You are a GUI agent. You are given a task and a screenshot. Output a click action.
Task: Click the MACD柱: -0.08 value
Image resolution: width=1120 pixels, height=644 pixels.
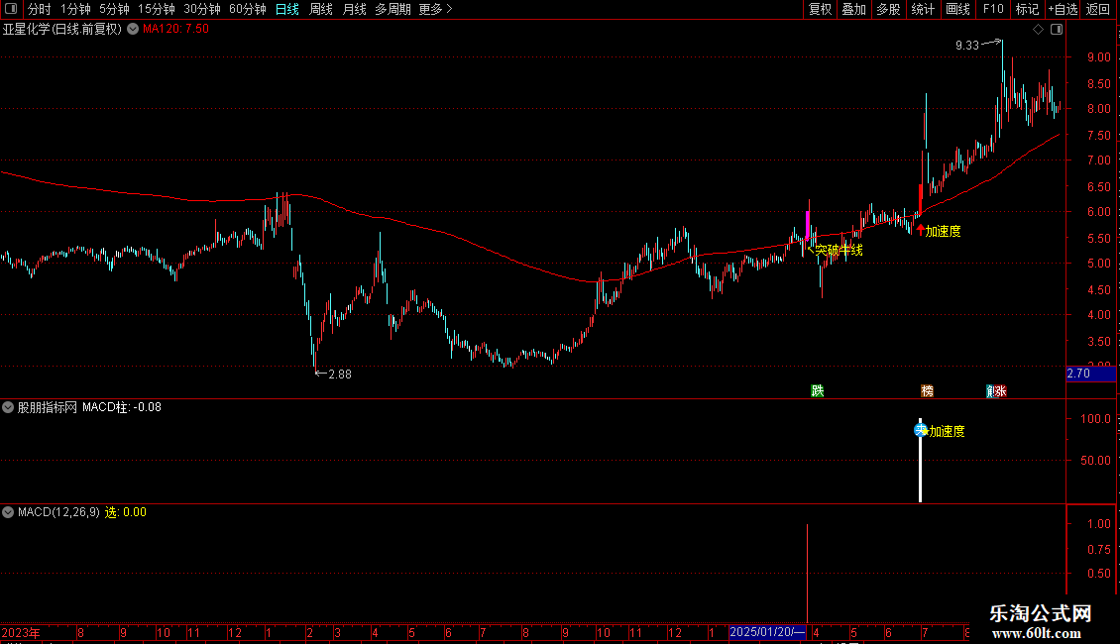[122, 407]
